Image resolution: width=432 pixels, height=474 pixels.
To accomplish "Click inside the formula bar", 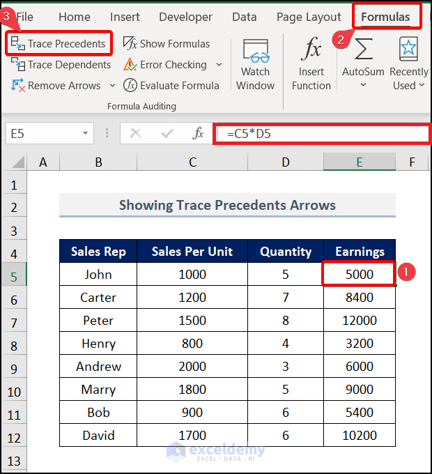I will click(x=321, y=133).
